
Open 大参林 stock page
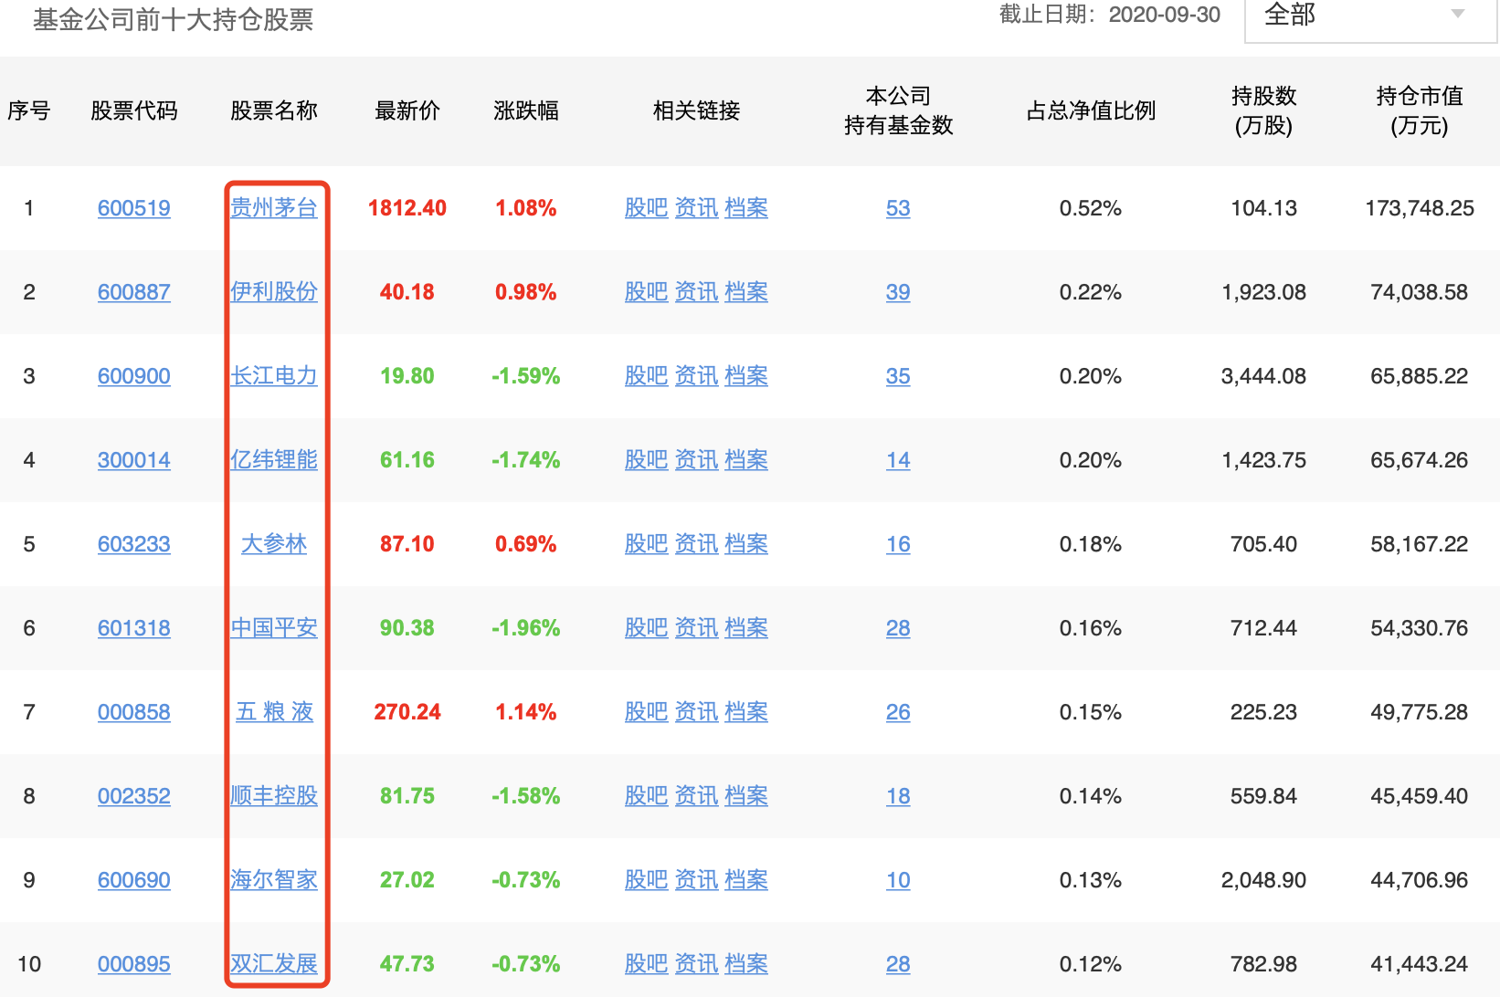tap(274, 544)
